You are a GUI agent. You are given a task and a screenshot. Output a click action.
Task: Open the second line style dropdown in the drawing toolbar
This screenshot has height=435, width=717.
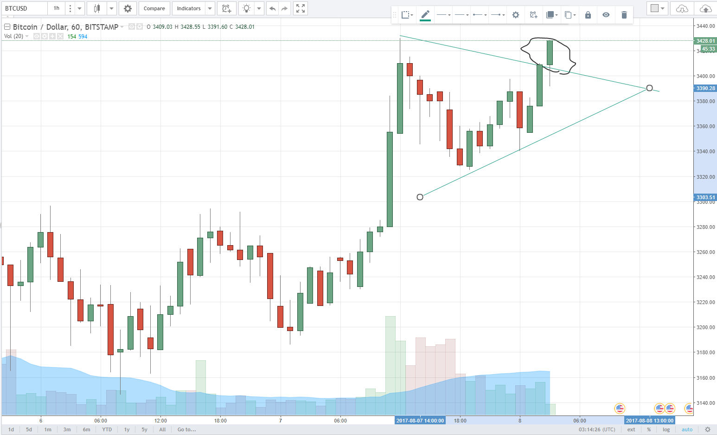[x=461, y=15]
